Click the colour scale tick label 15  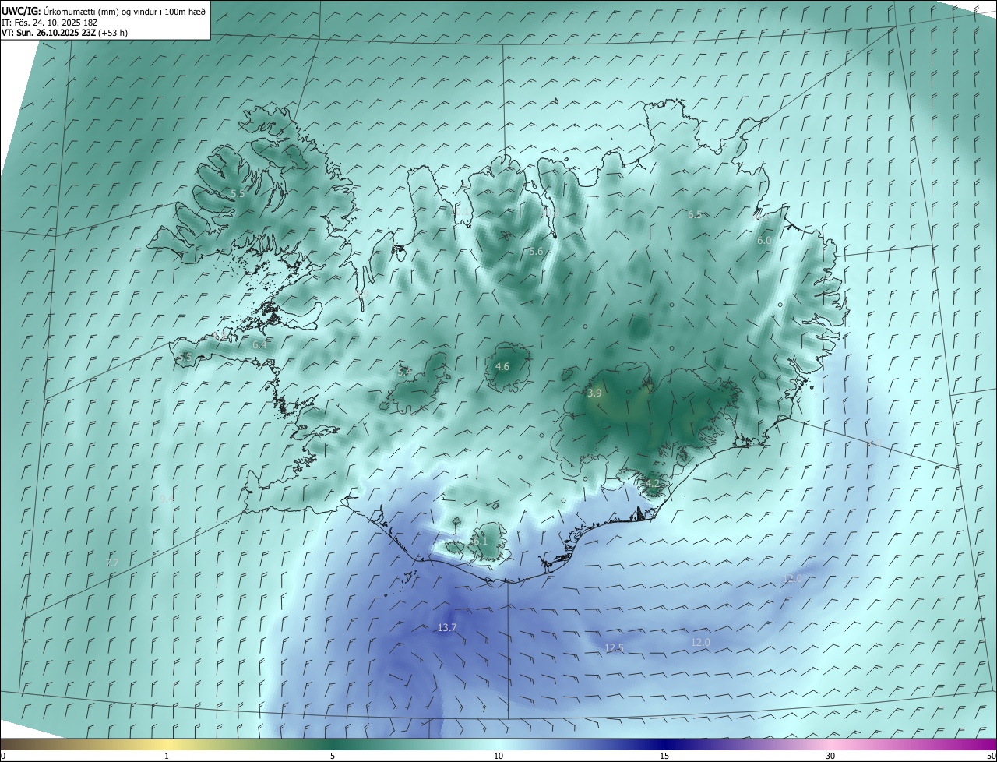pos(664,757)
